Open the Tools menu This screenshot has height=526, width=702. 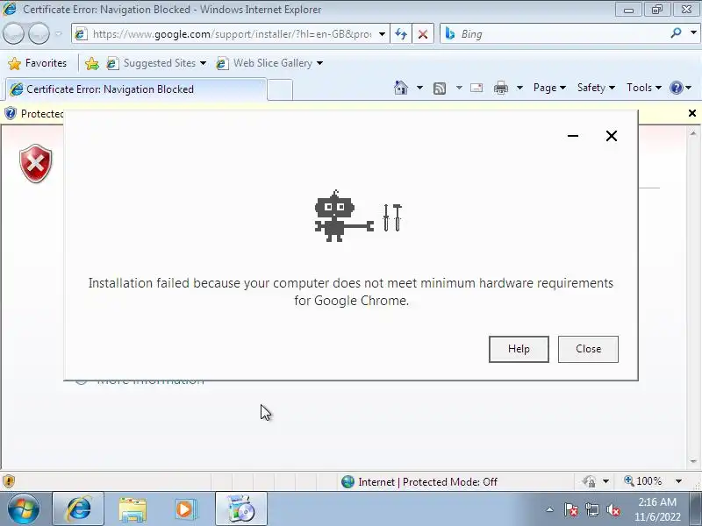click(x=644, y=88)
